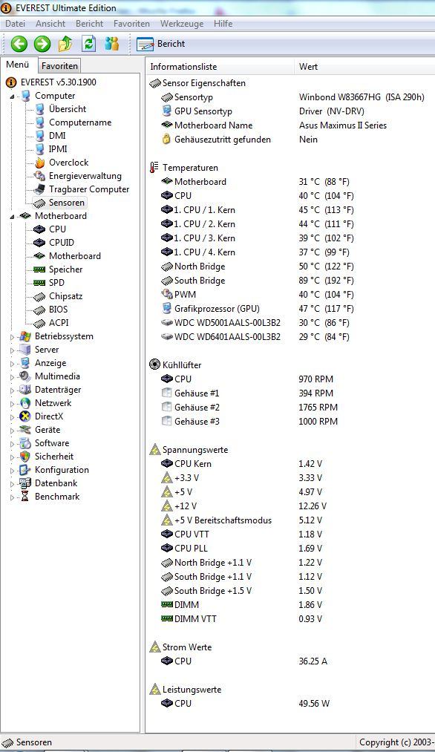
Task: Click the green Forward arrow button
Action: coord(42,44)
